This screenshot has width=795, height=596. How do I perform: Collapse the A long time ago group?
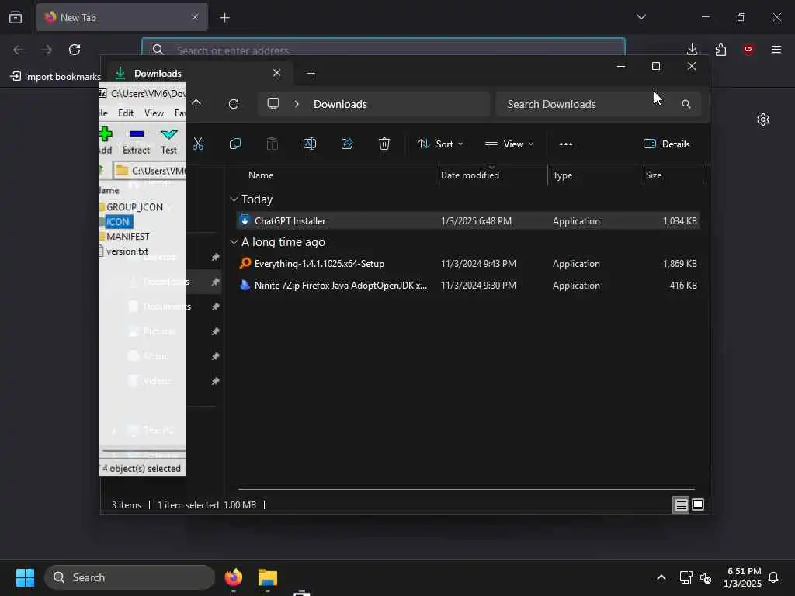tap(234, 242)
